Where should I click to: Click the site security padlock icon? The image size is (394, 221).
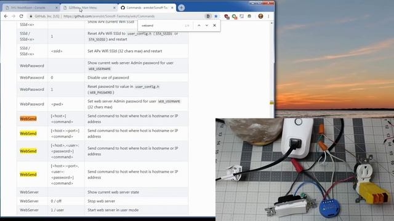click(x=31, y=17)
